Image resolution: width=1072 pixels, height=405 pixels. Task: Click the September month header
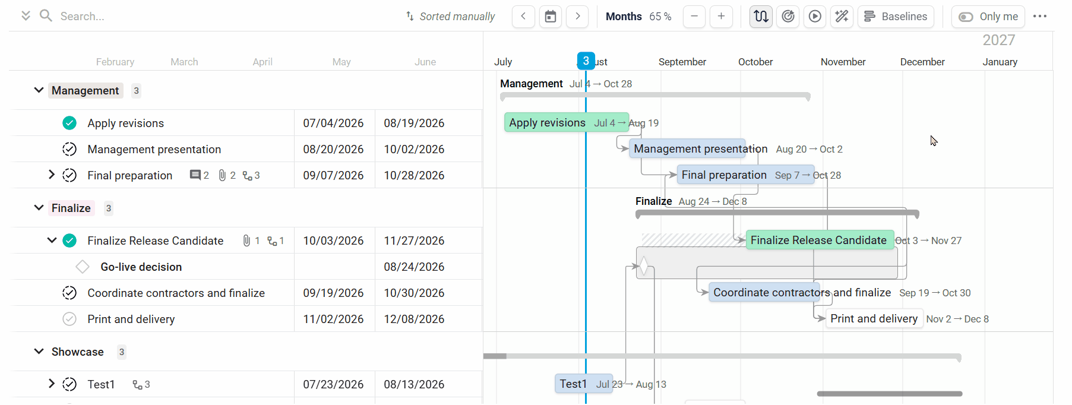pyautogui.click(x=682, y=62)
